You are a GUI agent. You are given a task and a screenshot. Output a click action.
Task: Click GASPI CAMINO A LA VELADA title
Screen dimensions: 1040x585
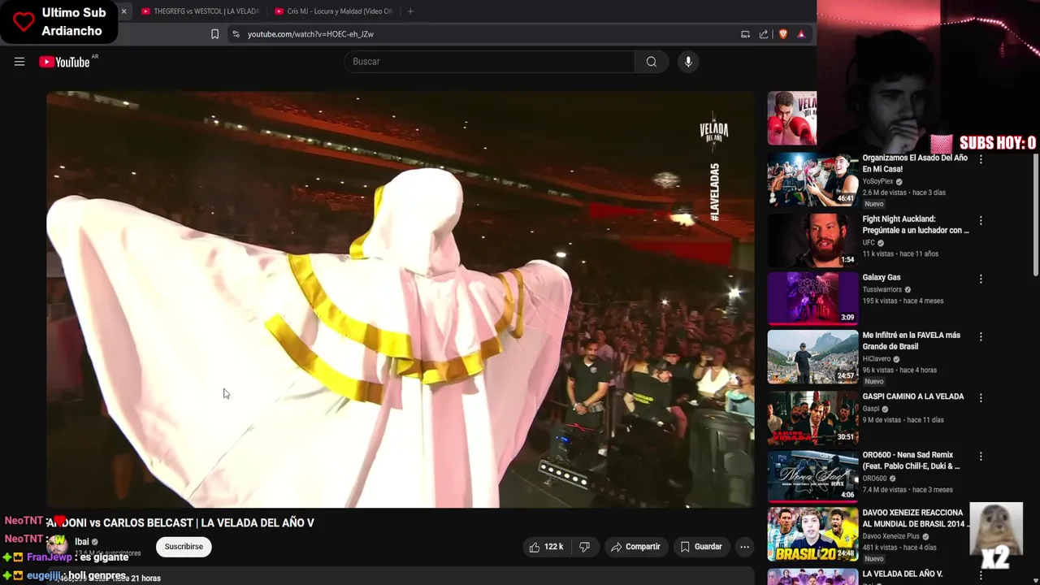point(913,396)
